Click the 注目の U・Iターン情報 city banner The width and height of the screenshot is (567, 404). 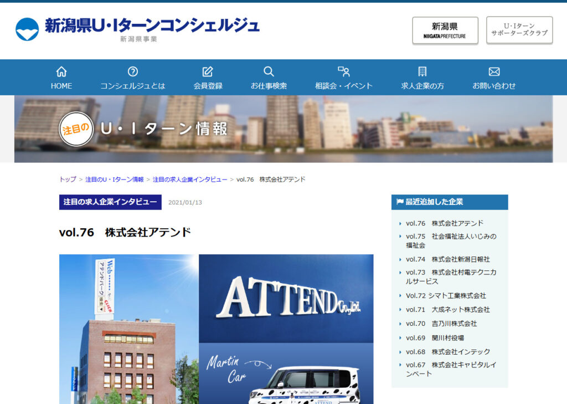(283, 129)
